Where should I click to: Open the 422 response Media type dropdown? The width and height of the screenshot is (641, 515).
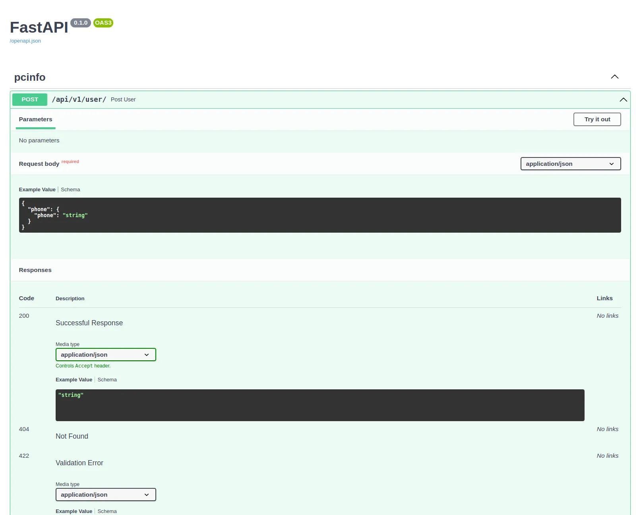[x=106, y=495]
